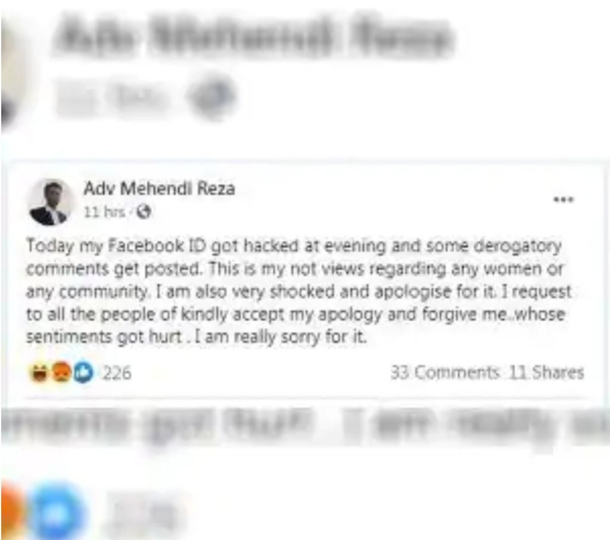610x540 pixels.
Task: Click the post text starting "Today my Facebook"
Action: pos(299,291)
